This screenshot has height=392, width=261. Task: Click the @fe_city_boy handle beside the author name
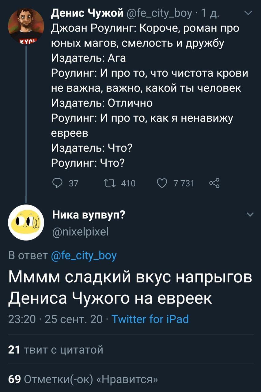tap(159, 13)
